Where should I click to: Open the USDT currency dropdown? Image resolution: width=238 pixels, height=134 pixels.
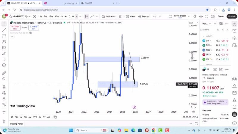[191, 23]
